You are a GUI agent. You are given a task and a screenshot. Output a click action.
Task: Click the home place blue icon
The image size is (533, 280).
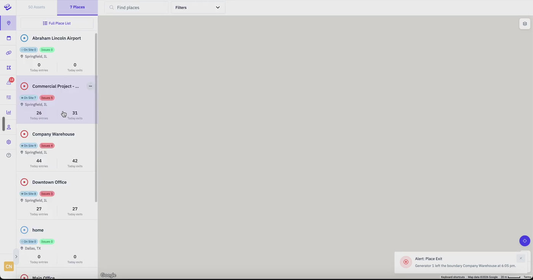(24, 230)
